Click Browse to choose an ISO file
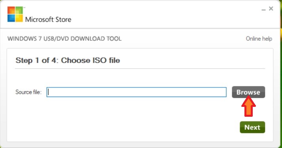282x148 pixels. [x=248, y=92]
